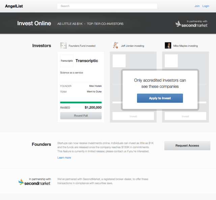This screenshot has width=216, height=200.
Task: Open the Transcriptic company logo thumbnail
Action: pyautogui.click(x=67, y=61)
